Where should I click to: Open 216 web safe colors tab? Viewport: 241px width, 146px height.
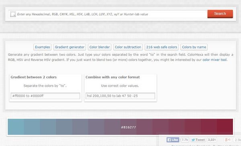161,47
